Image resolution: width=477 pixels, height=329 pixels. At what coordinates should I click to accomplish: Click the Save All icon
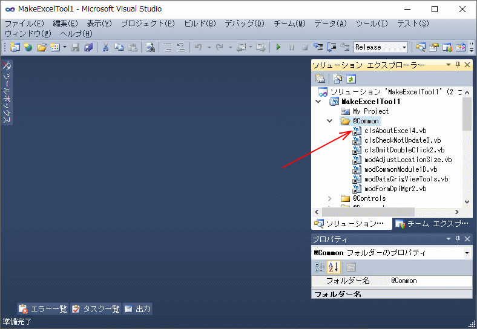pyautogui.click(x=88, y=47)
